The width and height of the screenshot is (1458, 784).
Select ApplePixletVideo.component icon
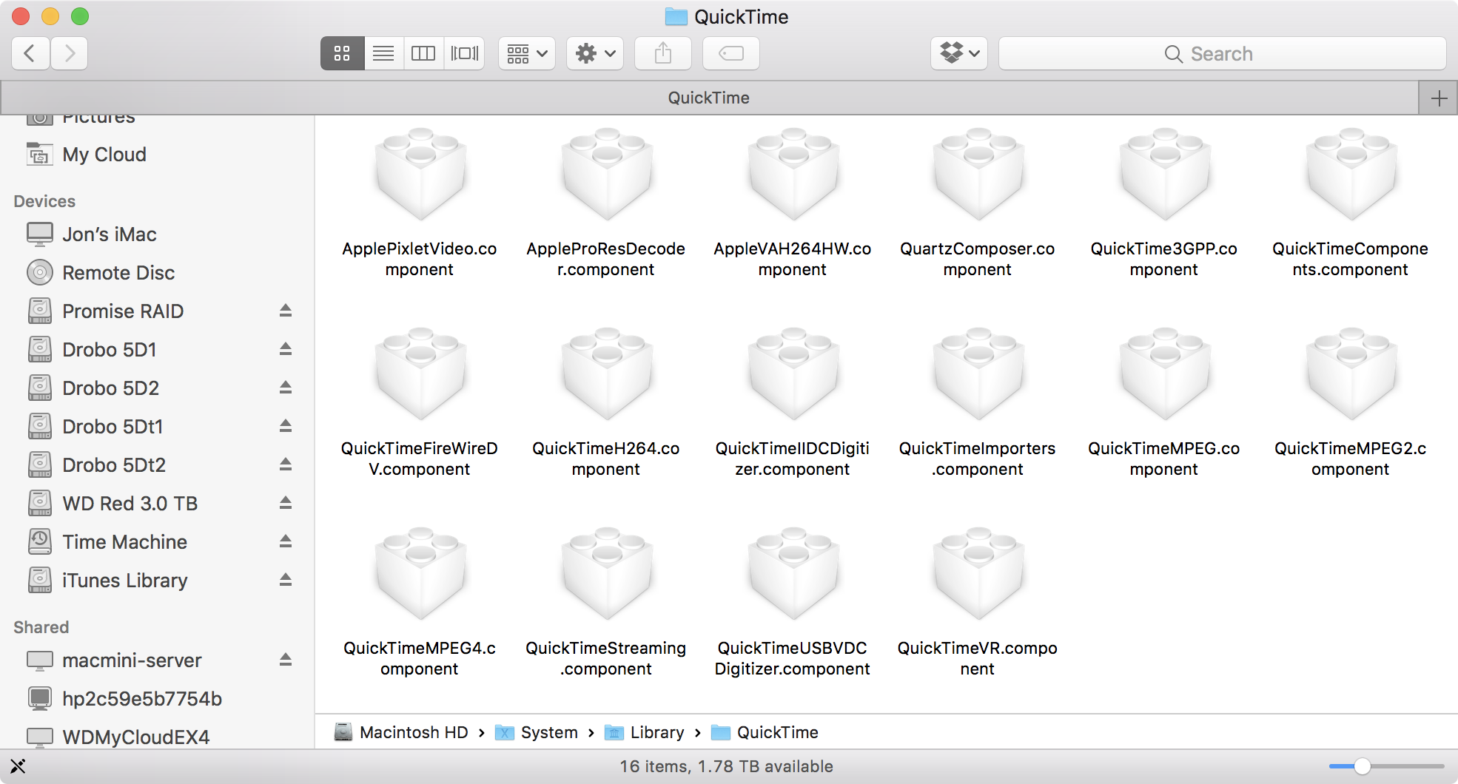click(420, 175)
